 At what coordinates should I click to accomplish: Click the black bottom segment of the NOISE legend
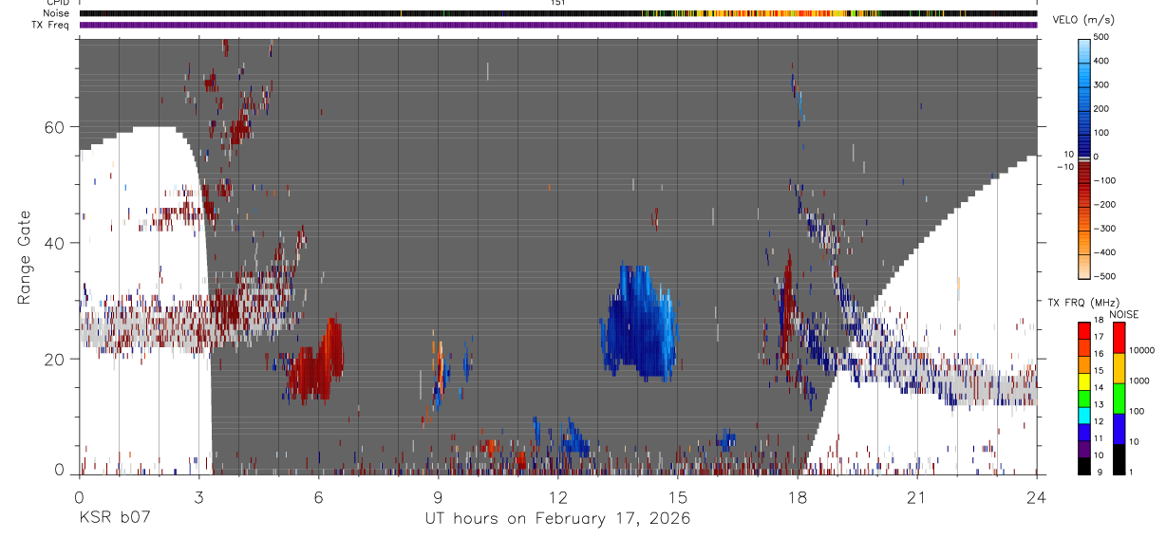pos(1119,459)
